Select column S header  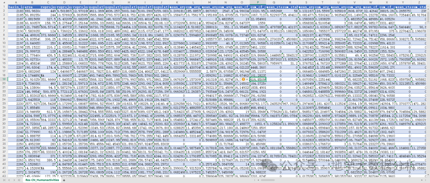pyautogui.click(x=306, y=3)
